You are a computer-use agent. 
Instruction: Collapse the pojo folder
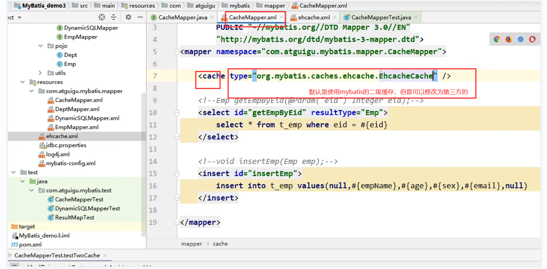[x=41, y=46]
